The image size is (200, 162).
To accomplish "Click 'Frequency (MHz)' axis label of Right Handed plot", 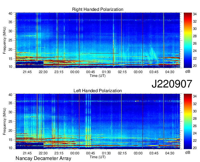I will click(4, 40).
